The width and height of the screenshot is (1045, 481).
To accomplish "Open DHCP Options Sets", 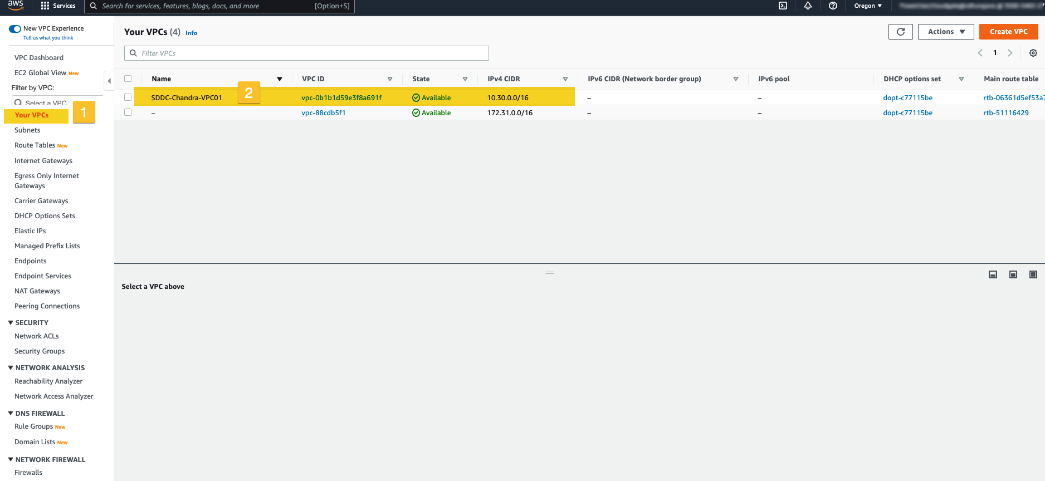I will (x=45, y=216).
